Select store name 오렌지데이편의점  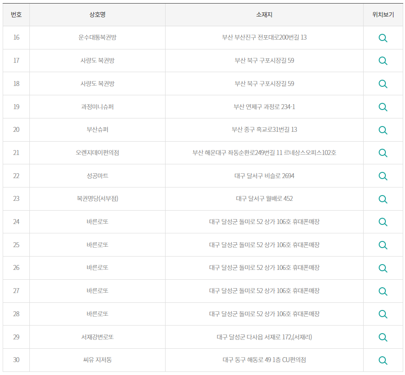click(x=97, y=153)
